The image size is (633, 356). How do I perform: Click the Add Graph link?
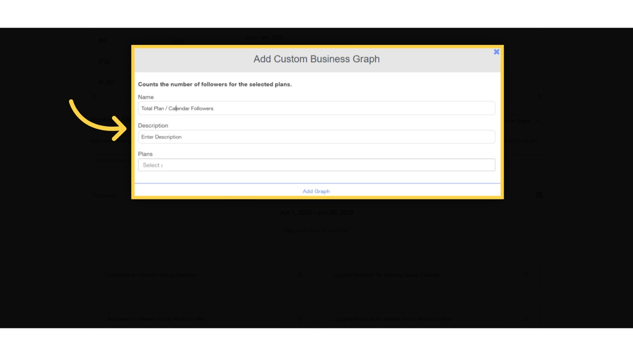pos(316,191)
